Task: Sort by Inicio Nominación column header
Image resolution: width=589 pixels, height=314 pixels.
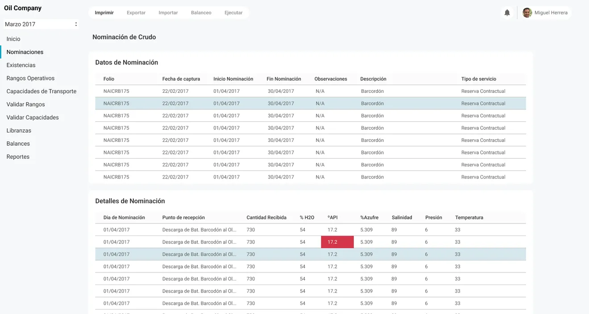Action: tap(233, 79)
